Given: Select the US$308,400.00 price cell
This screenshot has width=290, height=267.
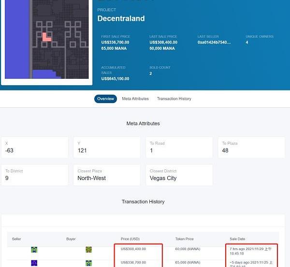Looking at the screenshot, I should click(133, 249).
